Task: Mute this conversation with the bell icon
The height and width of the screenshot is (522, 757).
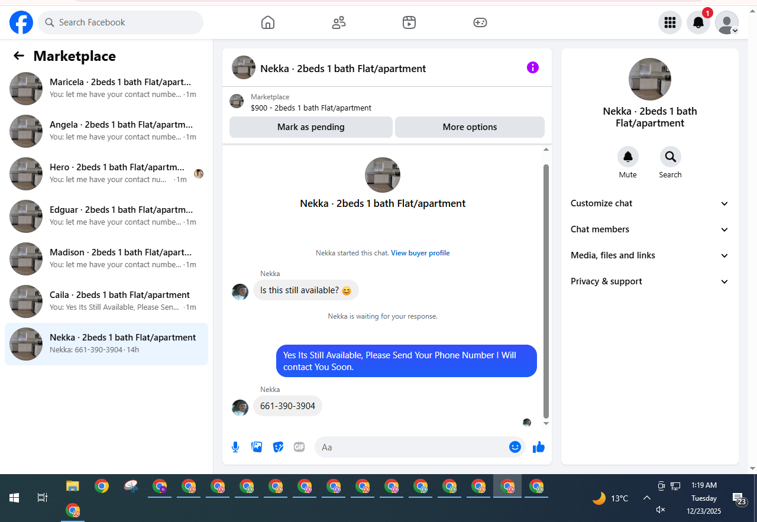Action: coord(628,157)
